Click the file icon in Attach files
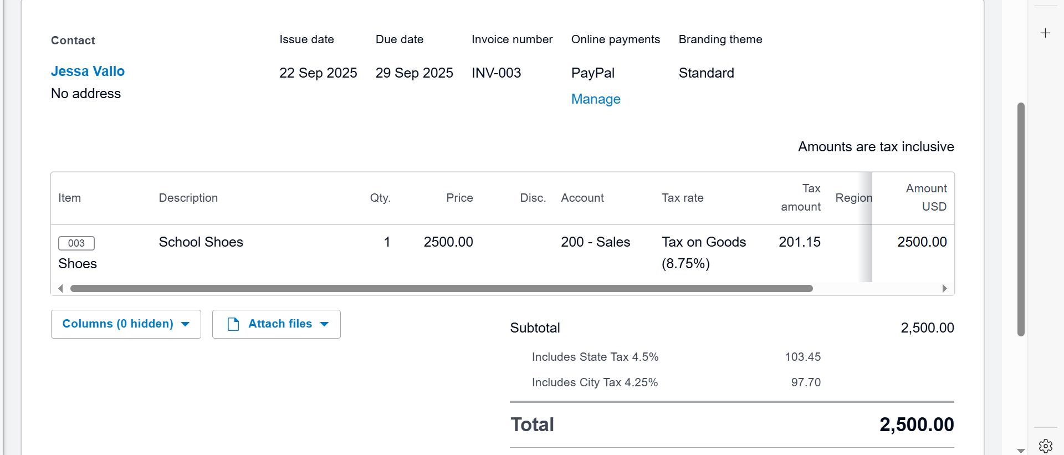Screen dimensions: 1064x455 pyautogui.click(x=233, y=324)
